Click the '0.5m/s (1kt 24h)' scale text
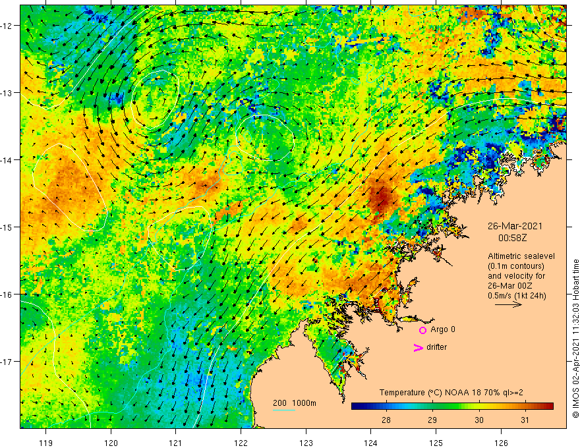Image resolution: width=580 pixels, height=448 pixels. (x=517, y=295)
